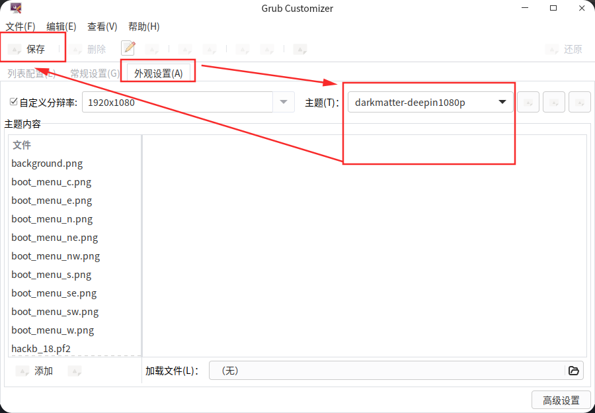This screenshot has height=413, width=595.
Task: Click the 保存 (Save) toolbar button
Action: click(x=26, y=49)
